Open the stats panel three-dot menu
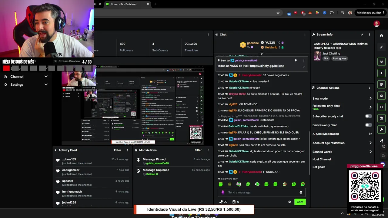This screenshot has width=388, height=218. click(x=208, y=35)
